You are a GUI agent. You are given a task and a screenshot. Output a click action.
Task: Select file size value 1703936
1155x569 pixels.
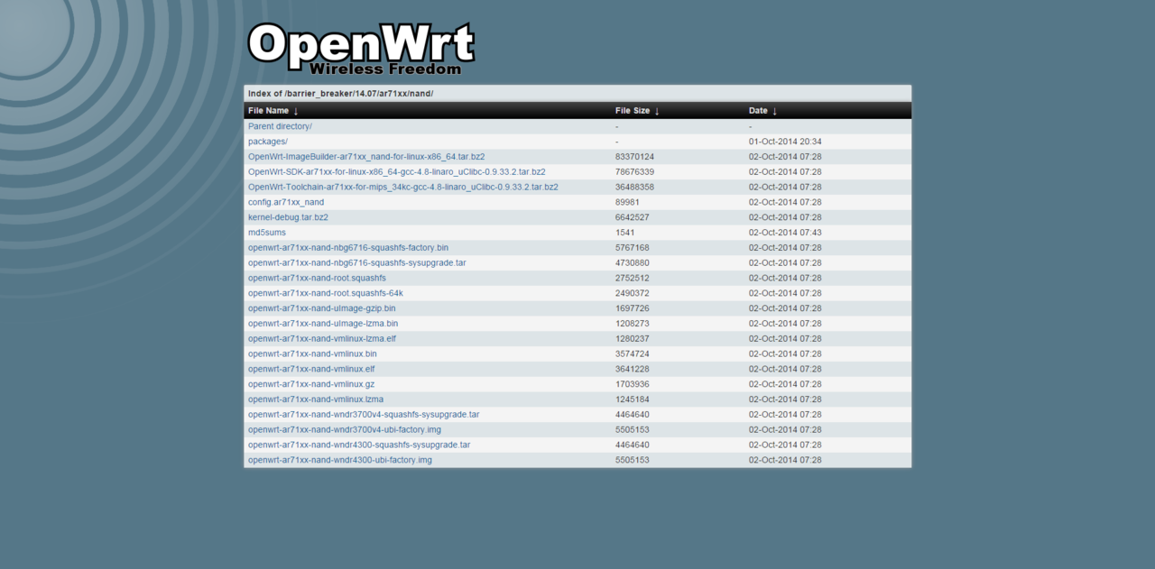pyautogui.click(x=633, y=385)
